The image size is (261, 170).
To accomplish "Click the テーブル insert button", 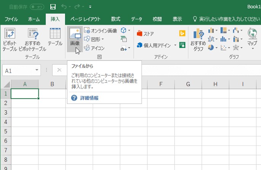I will [x=55, y=37].
